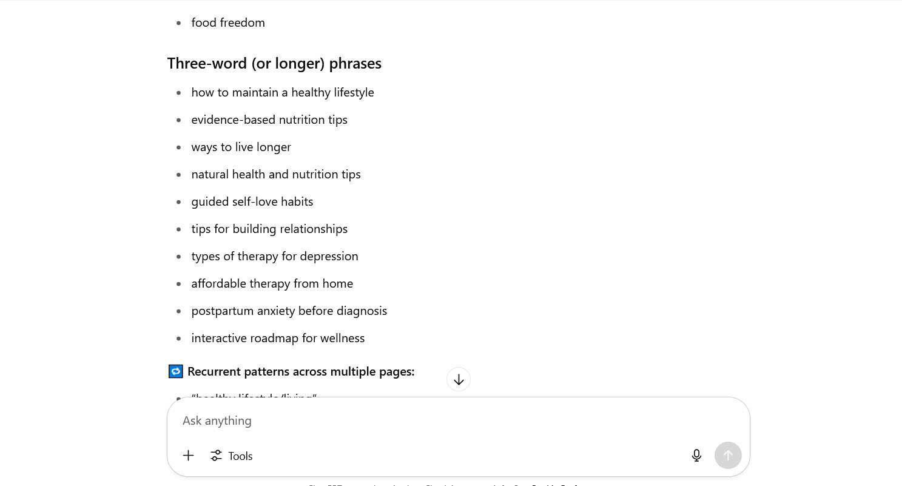902x486 pixels.
Task: Click 'natural health and nutrition tips' text
Action: 276,175
